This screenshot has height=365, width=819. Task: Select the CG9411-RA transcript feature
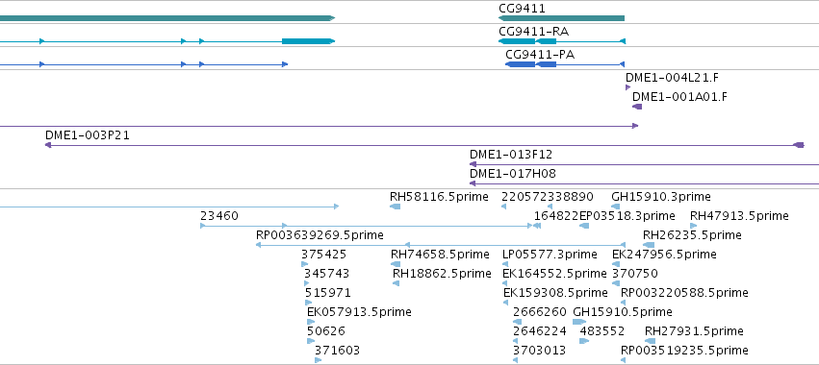pos(561,41)
